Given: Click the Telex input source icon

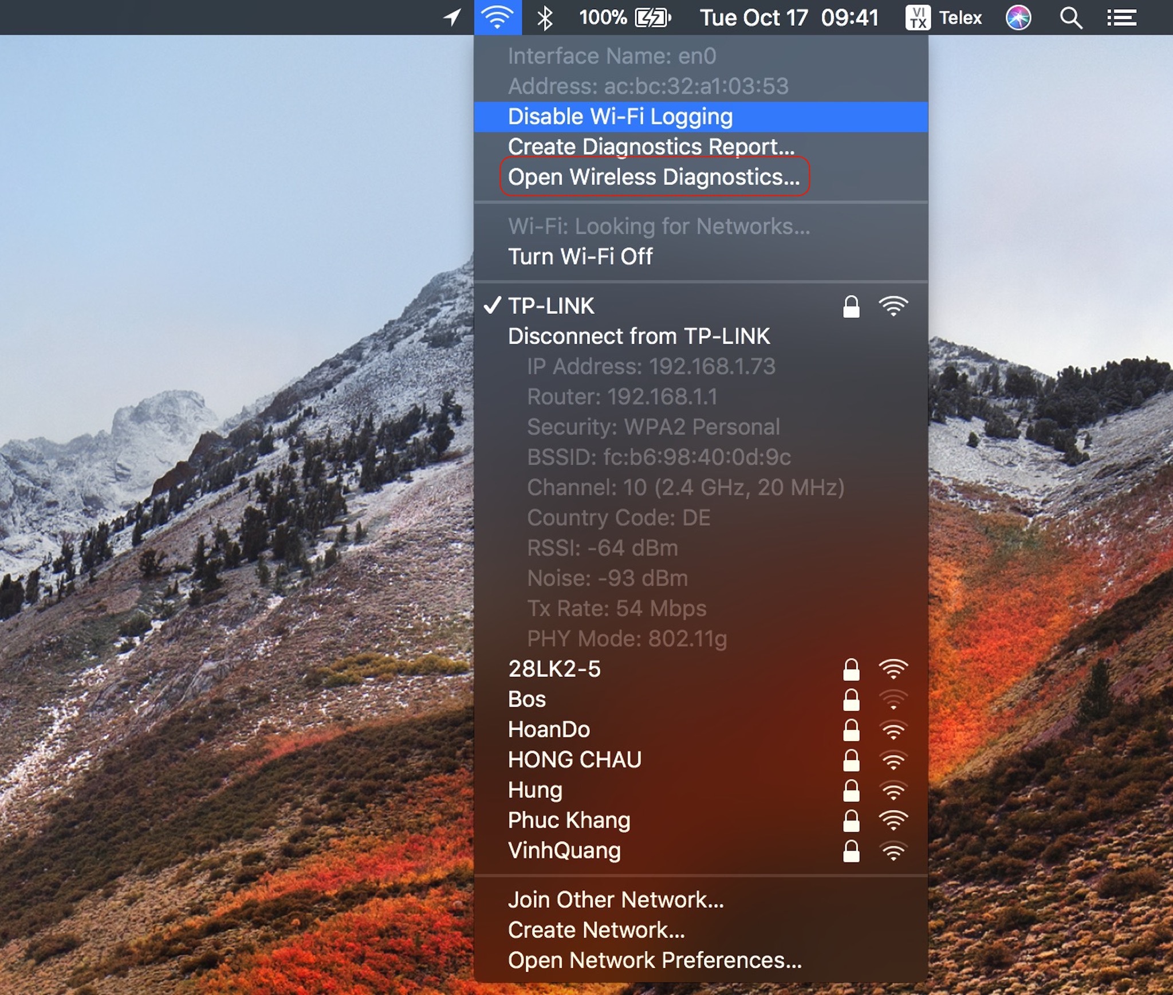Looking at the screenshot, I should 918,18.
